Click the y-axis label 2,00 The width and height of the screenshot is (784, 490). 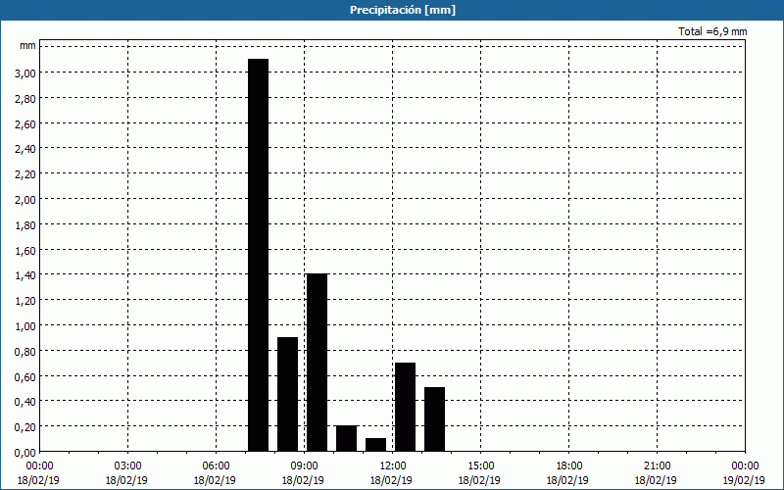point(25,200)
